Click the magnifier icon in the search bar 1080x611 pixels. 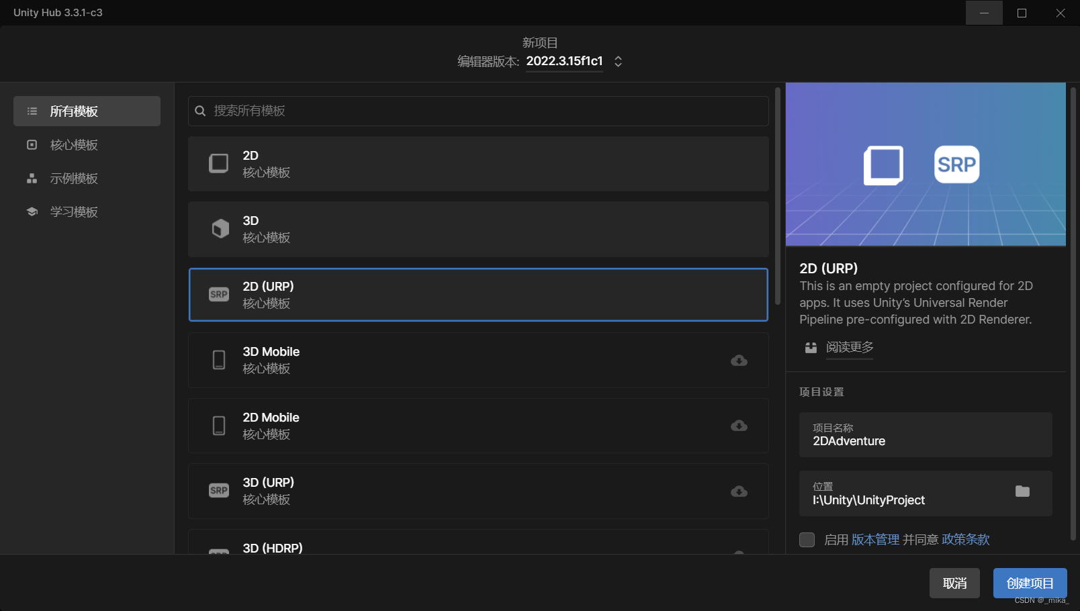[x=200, y=111]
